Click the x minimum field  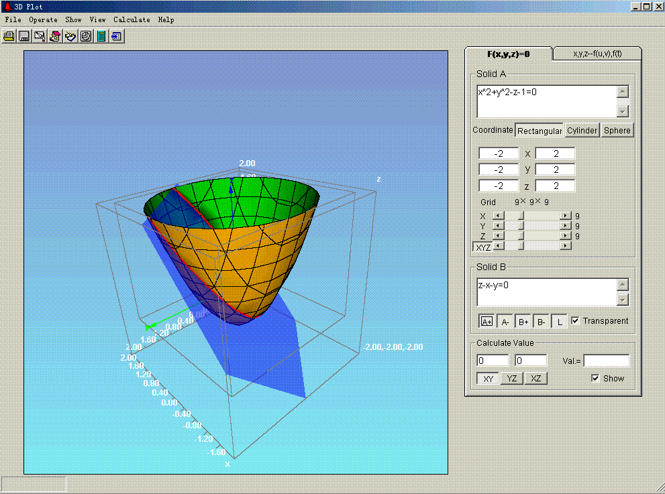pyautogui.click(x=499, y=153)
